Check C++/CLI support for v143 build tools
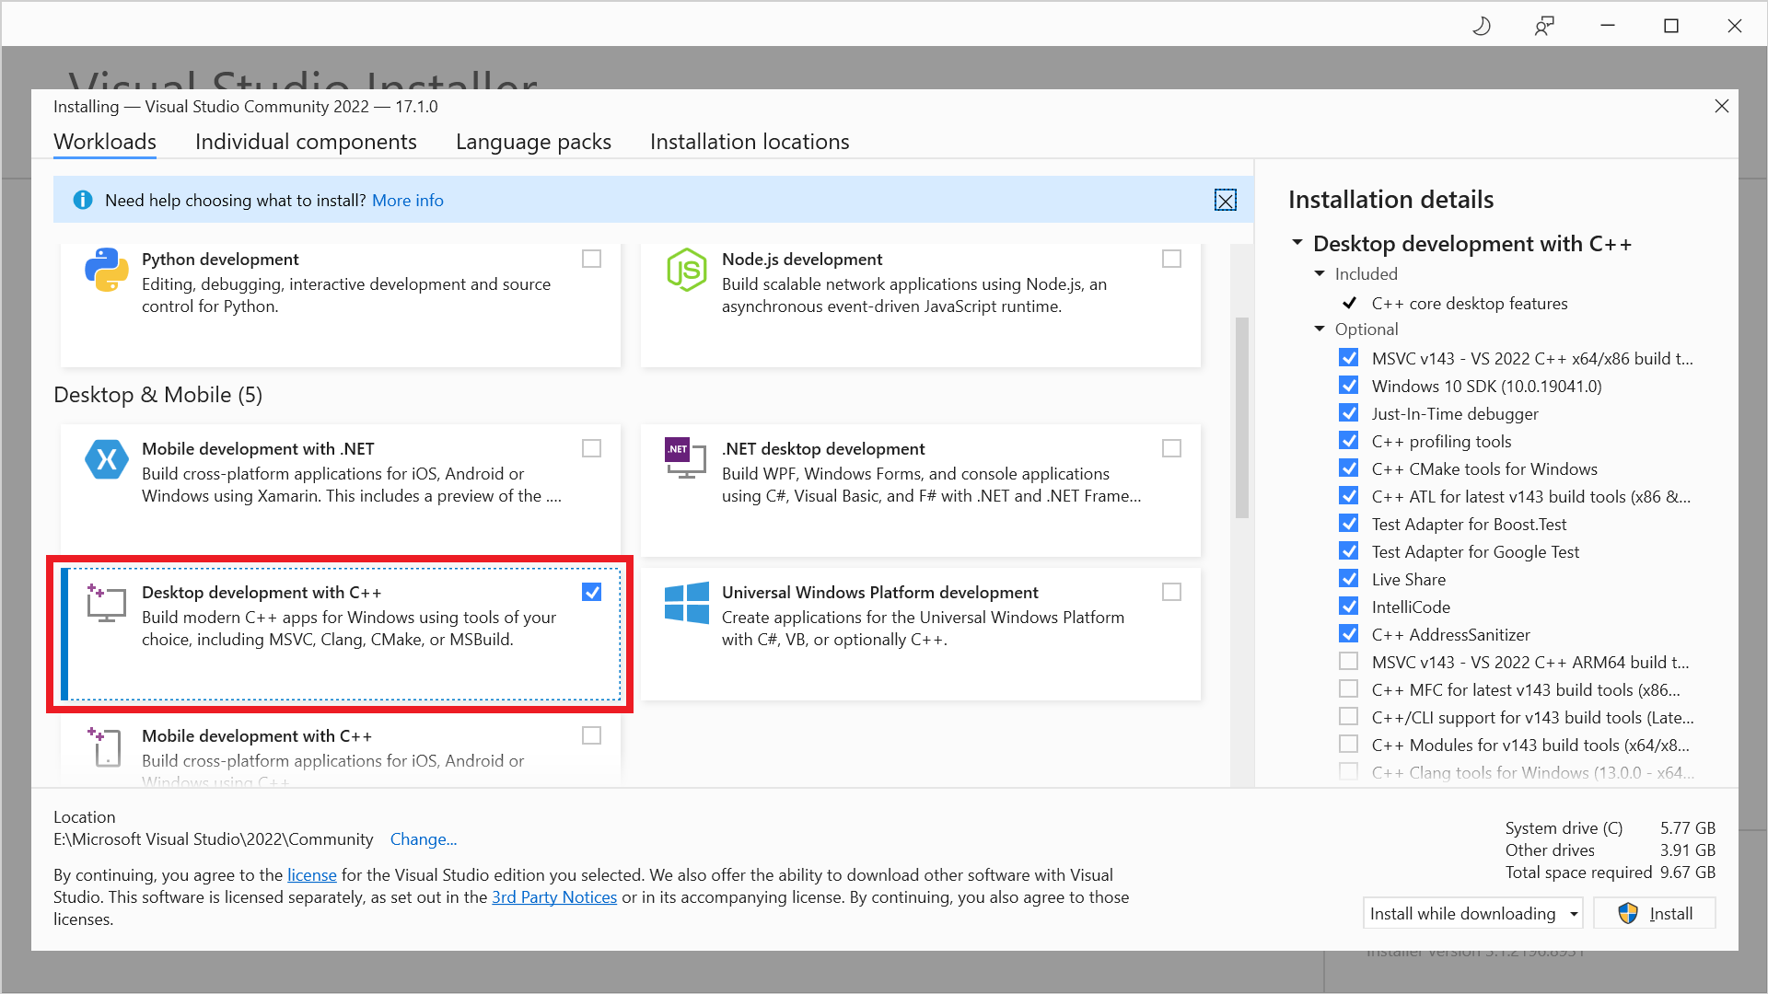Image resolution: width=1768 pixels, height=994 pixels. click(1348, 717)
